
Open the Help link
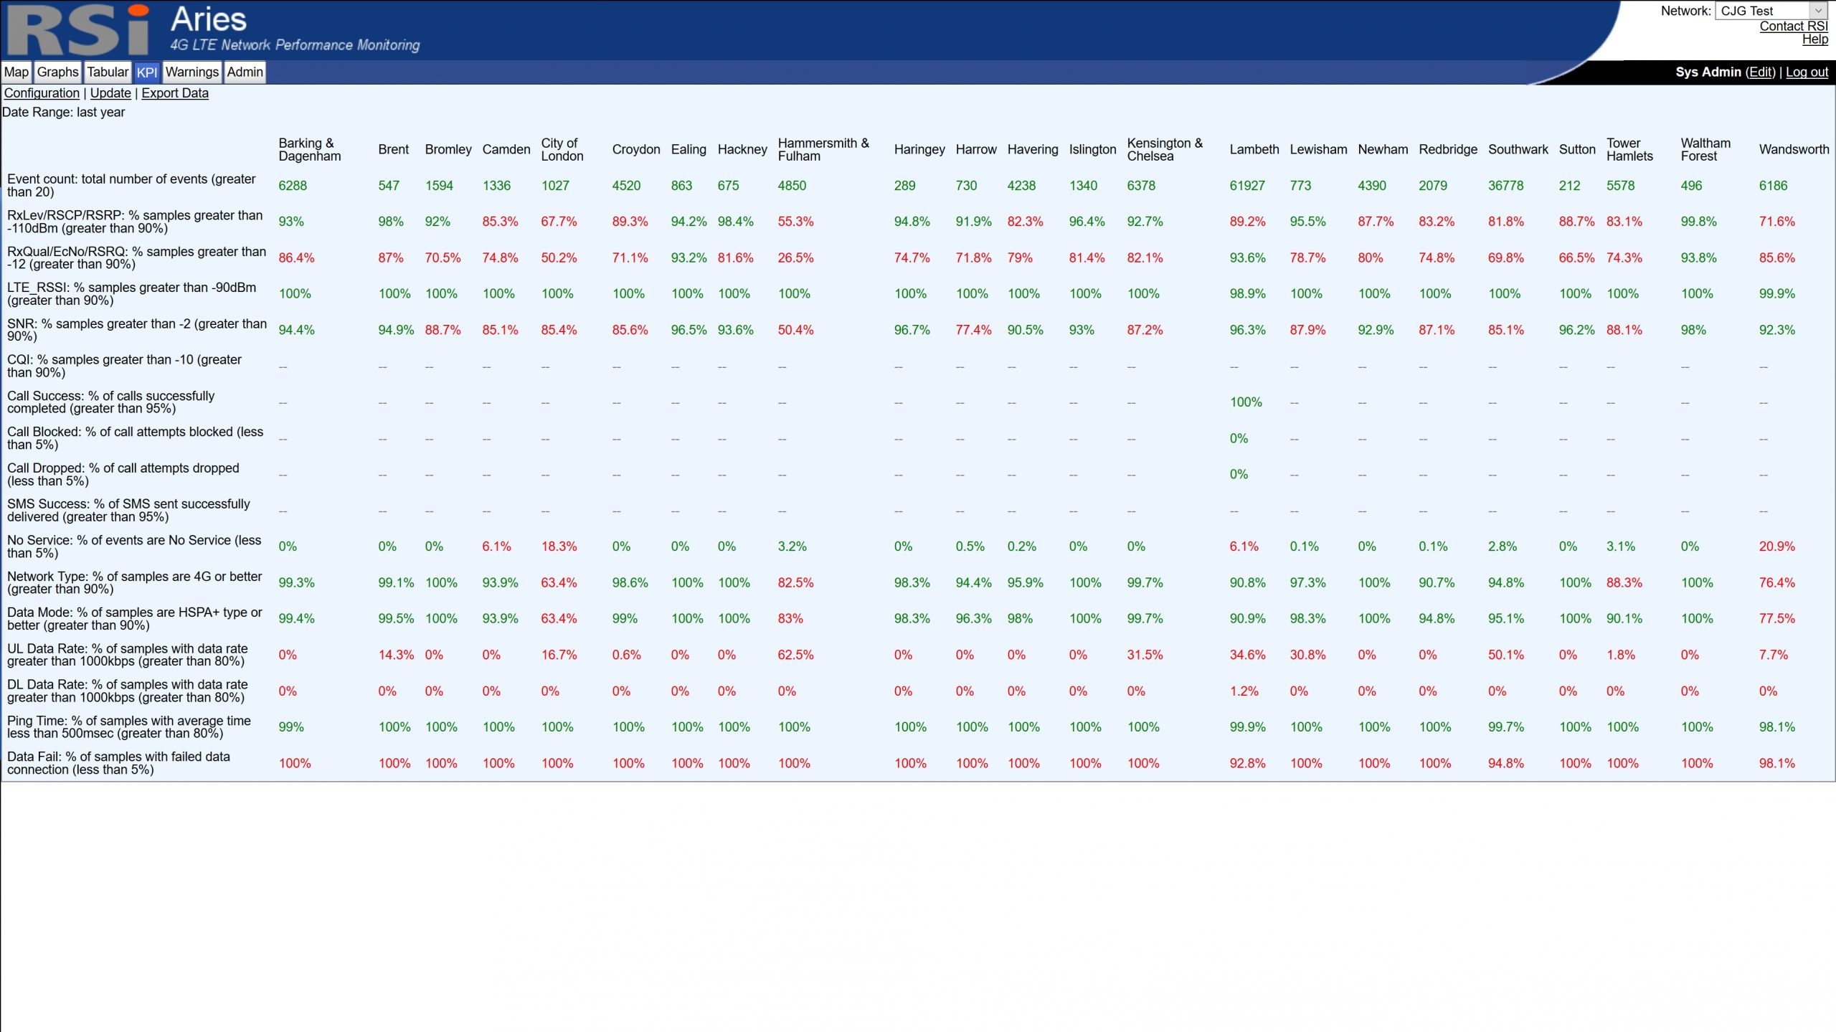[1814, 39]
